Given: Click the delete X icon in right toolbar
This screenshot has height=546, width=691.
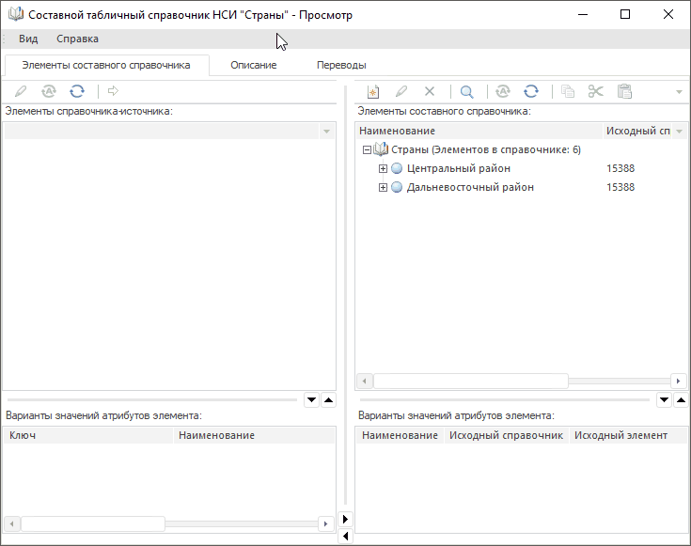Looking at the screenshot, I should [x=430, y=91].
